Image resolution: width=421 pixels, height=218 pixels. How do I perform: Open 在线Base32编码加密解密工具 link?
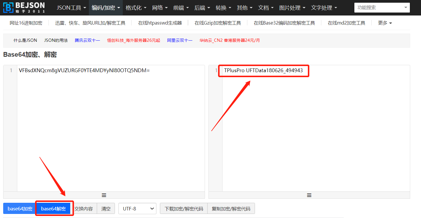point(284,23)
